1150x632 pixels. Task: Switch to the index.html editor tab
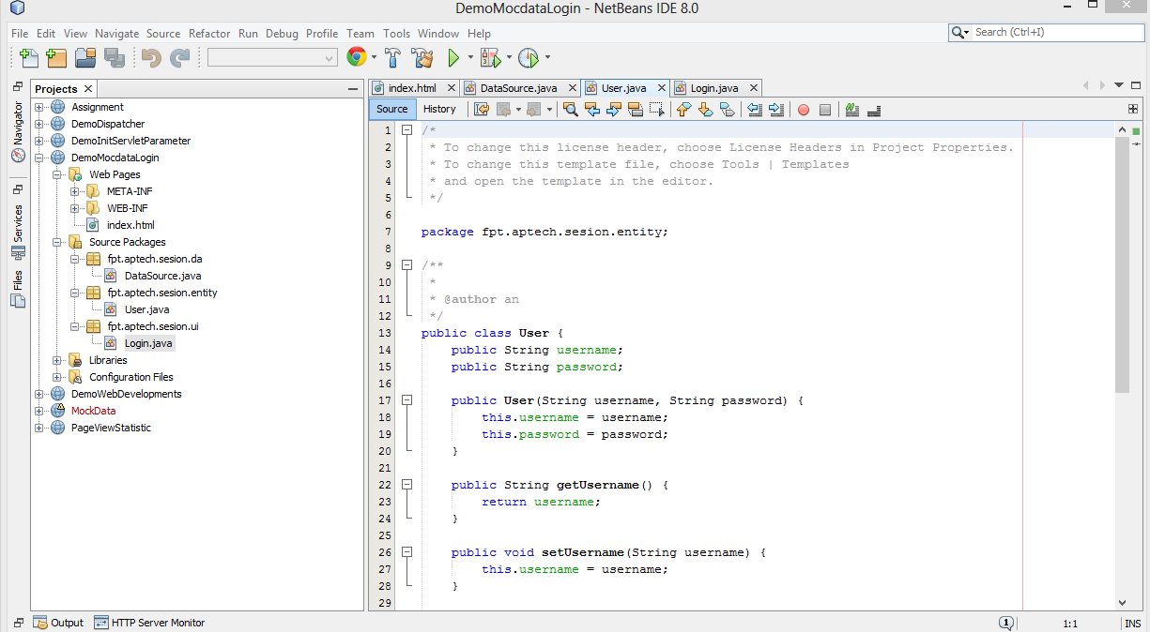(412, 88)
